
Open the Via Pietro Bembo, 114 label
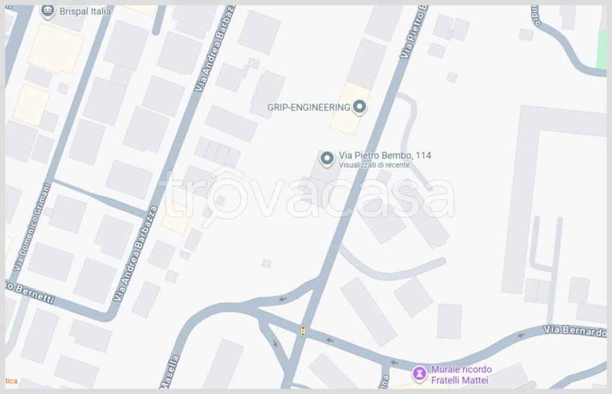coord(385,155)
